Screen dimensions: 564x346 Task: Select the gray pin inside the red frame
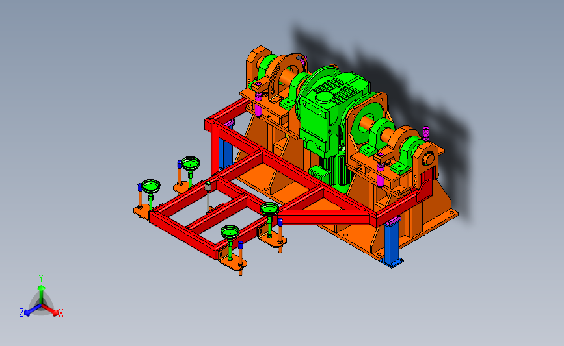click(x=208, y=196)
